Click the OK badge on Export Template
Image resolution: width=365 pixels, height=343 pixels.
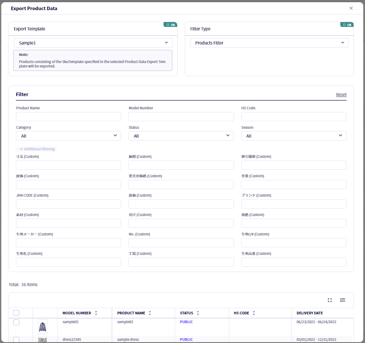(x=171, y=25)
